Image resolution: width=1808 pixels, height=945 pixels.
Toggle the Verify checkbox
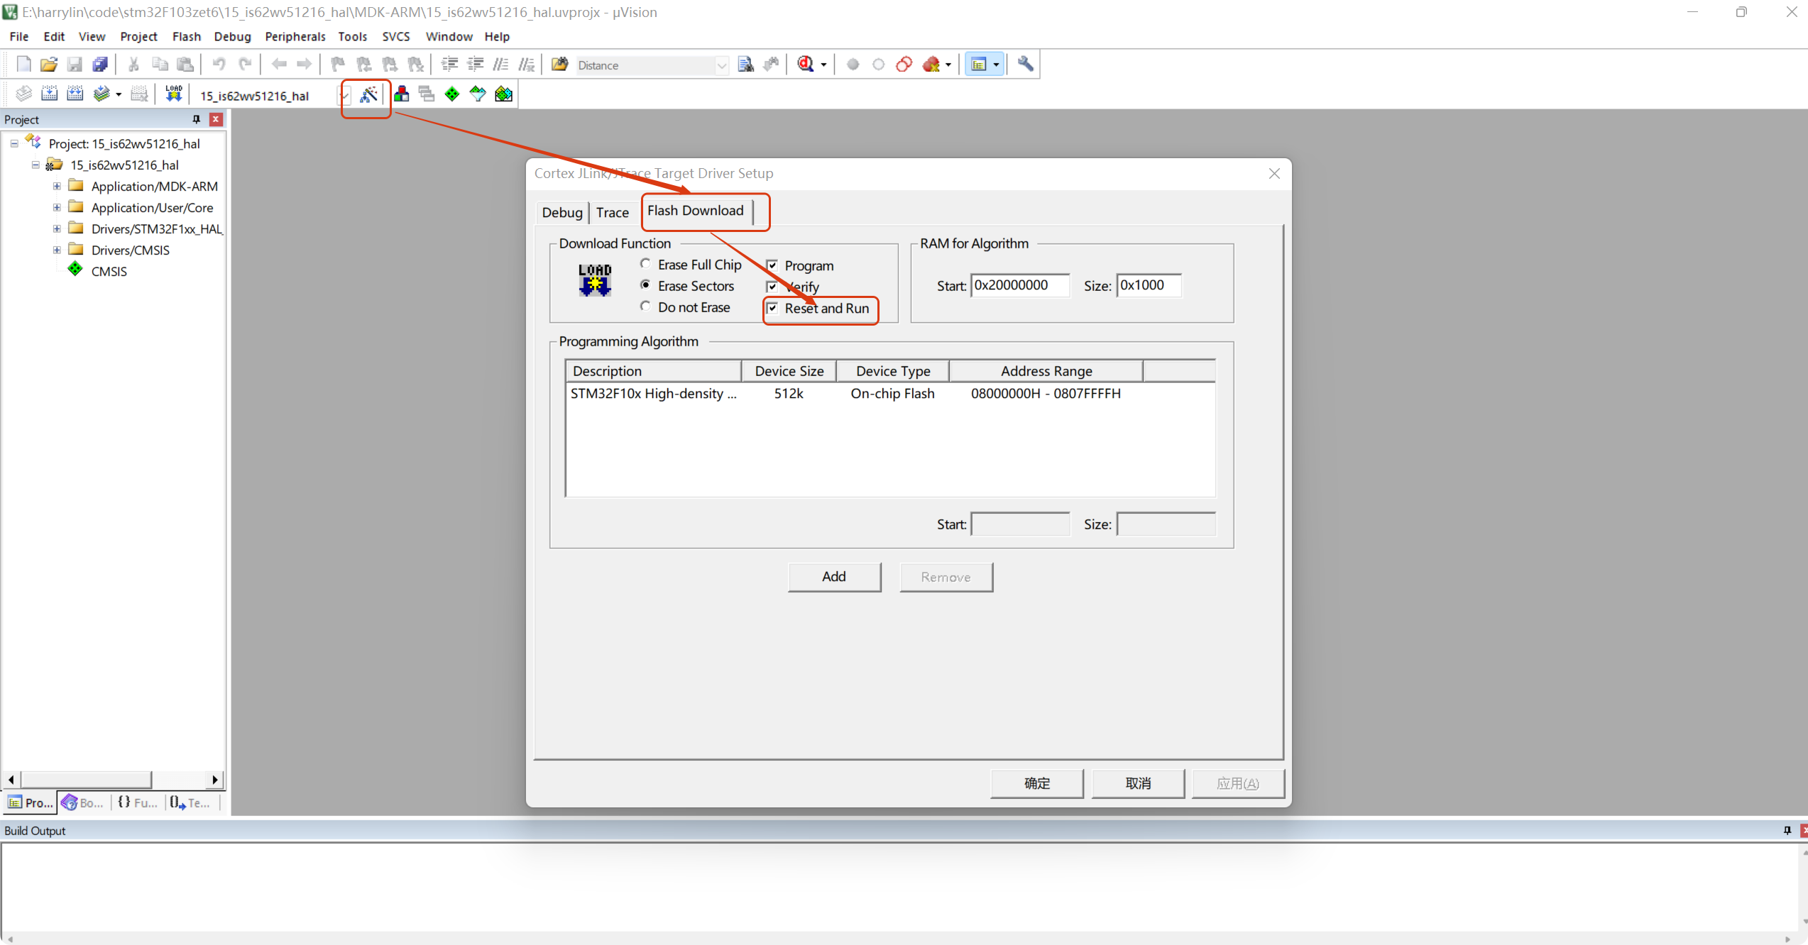(x=772, y=287)
